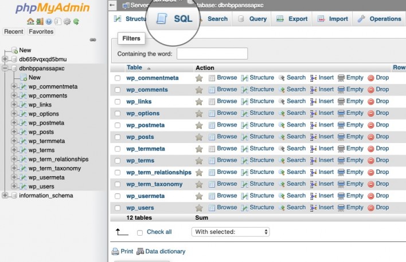This screenshot has width=406, height=262.
Task: Open the With selected dropdown
Action: click(231, 232)
